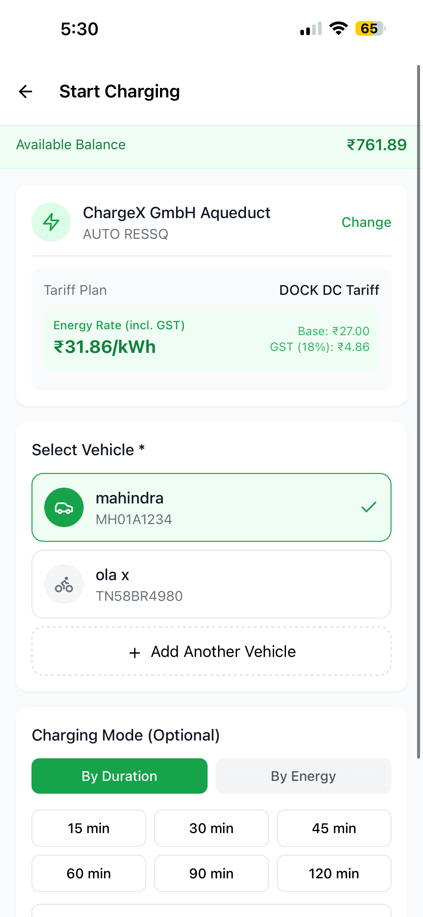Tap the Wi-Fi icon in status bar
Screen dimensions: 423x917
pos(338,29)
